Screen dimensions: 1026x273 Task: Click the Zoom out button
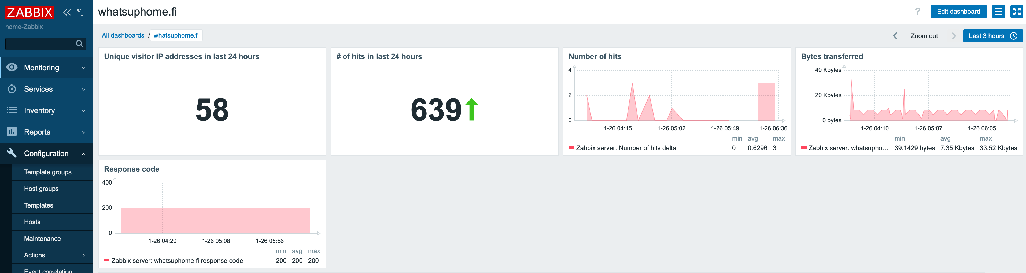coord(924,36)
